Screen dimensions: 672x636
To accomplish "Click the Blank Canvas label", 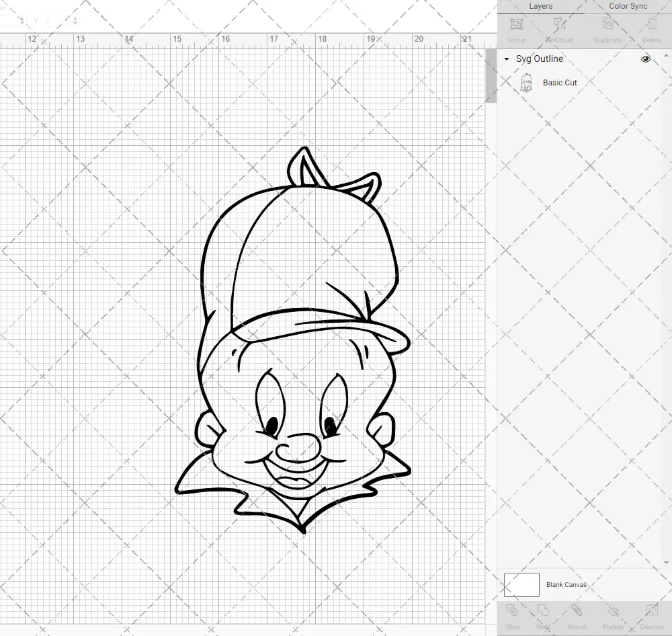I will click(566, 584).
